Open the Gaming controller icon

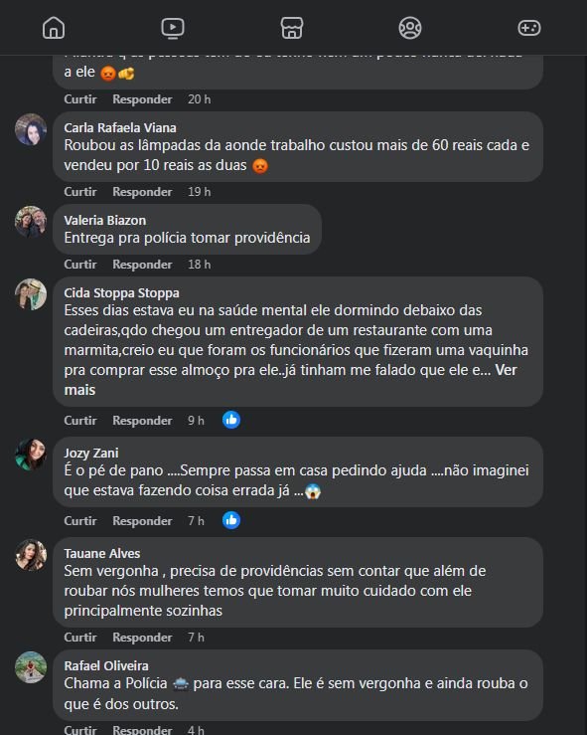tap(529, 28)
